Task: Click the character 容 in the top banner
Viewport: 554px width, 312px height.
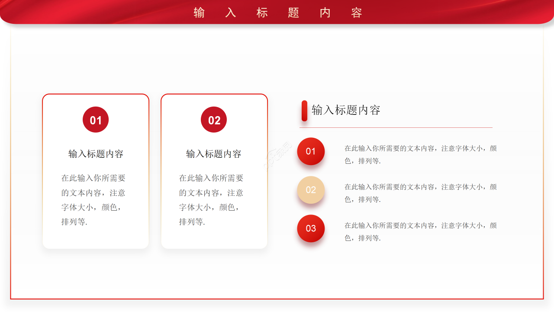Action: [x=357, y=13]
